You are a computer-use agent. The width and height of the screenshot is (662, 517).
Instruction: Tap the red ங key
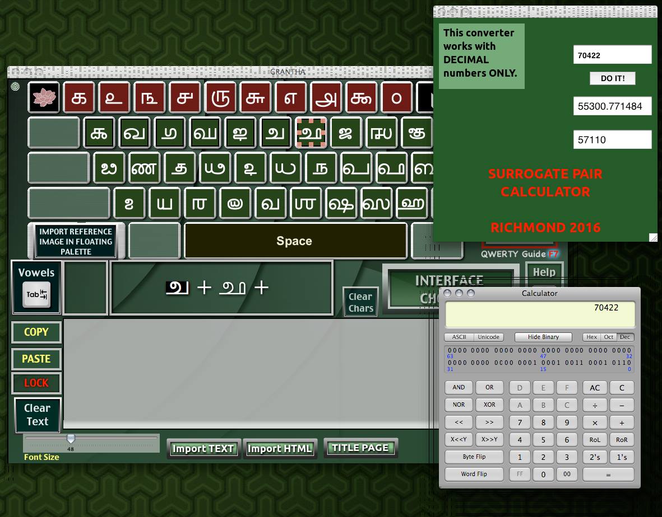coord(150,98)
